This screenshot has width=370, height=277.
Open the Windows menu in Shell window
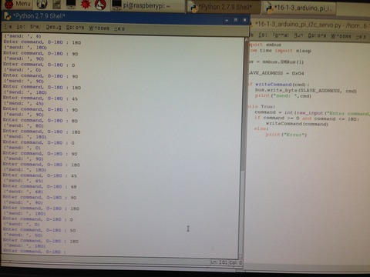(99, 28)
